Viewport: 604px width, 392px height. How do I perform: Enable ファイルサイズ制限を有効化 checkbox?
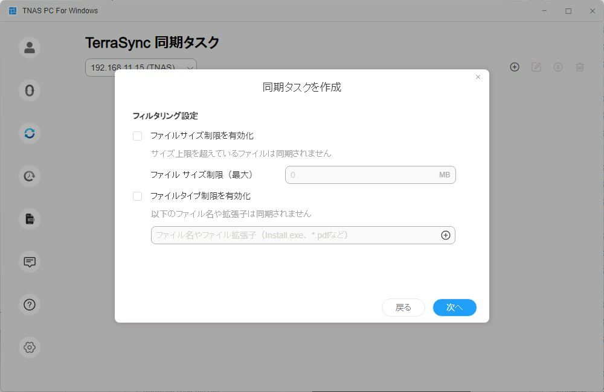click(138, 136)
